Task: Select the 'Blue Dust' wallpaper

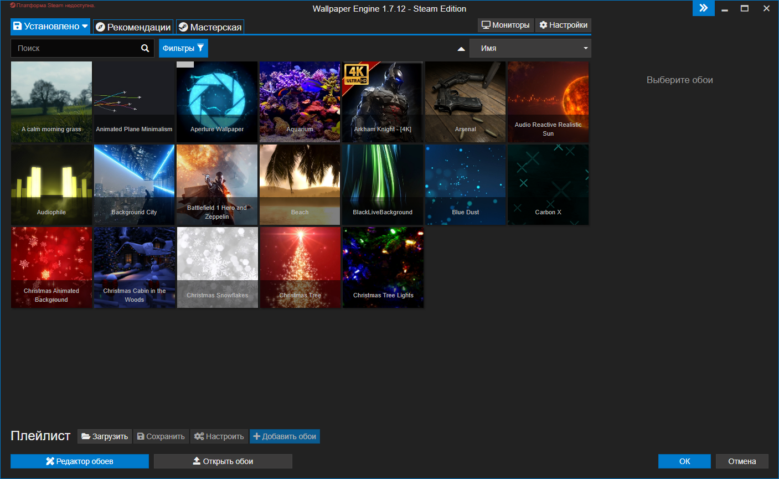Action: pyautogui.click(x=465, y=185)
